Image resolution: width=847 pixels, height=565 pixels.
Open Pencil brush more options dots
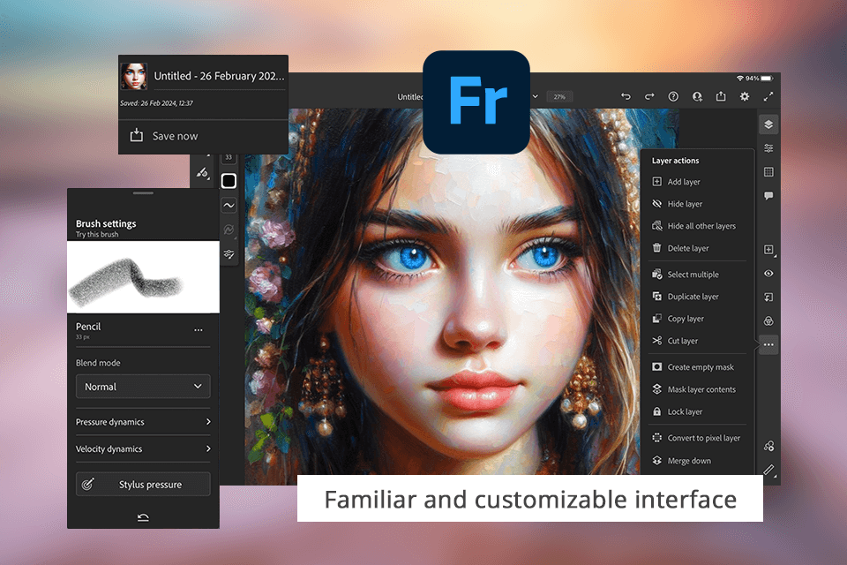199,330
